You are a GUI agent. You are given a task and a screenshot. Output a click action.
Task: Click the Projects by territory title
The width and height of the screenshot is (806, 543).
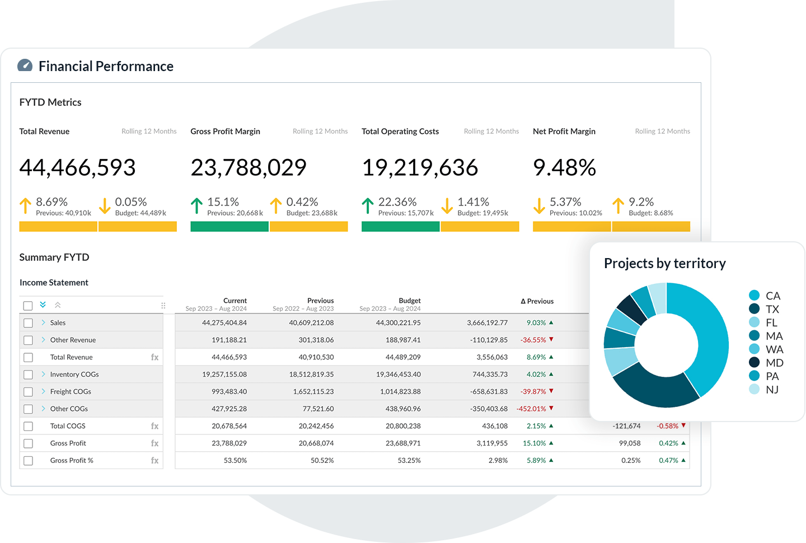coord(664,263)
